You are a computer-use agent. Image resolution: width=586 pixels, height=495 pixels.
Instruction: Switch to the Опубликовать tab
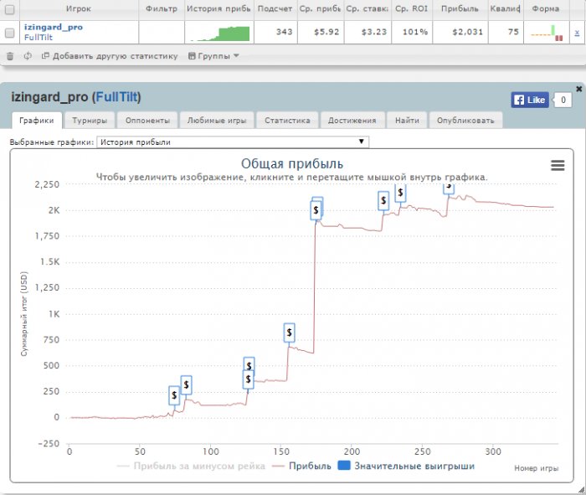pyautogui.click(x=465, y=121)
